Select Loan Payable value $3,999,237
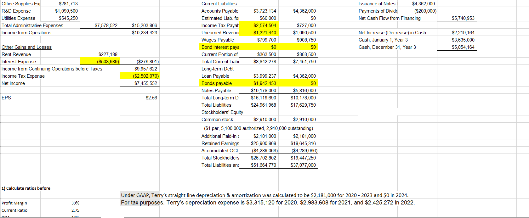The image size is (529, 218). point(265,76)
